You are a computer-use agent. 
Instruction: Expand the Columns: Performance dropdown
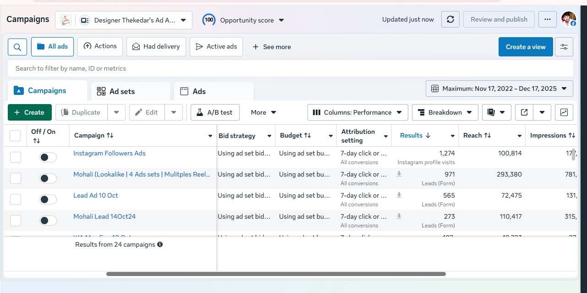(357, 112)
